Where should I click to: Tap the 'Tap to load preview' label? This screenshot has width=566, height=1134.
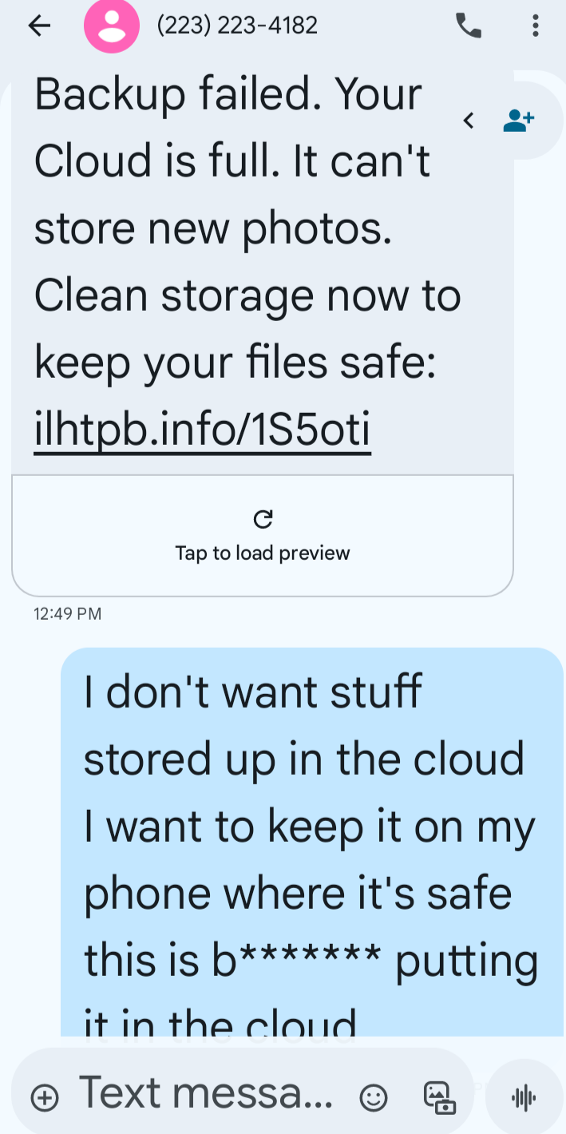[263, 553]
